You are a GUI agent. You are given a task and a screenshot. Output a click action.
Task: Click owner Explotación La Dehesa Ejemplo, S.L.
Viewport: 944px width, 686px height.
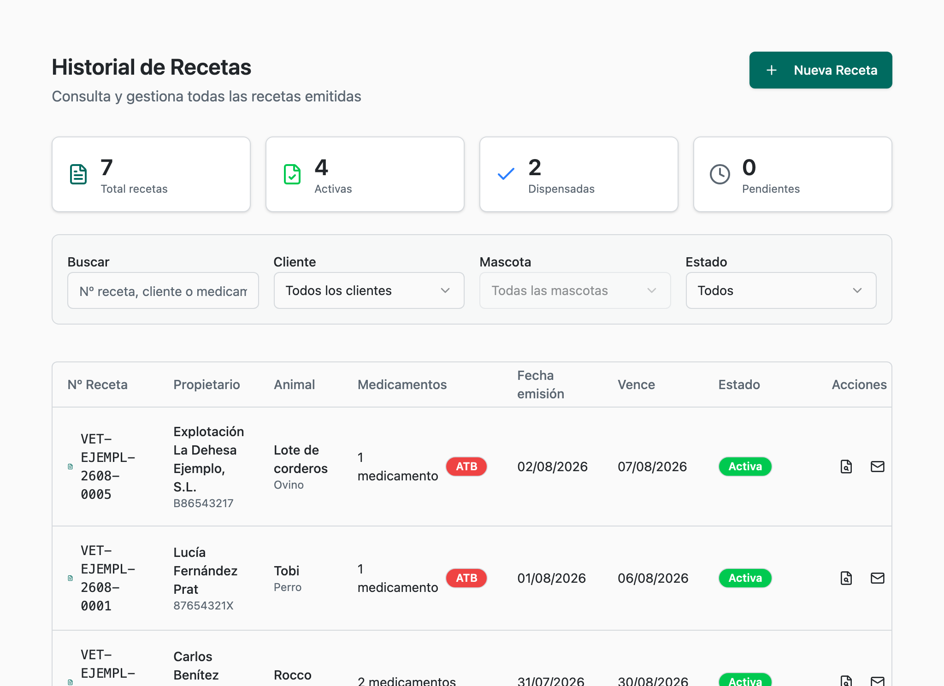209,459
